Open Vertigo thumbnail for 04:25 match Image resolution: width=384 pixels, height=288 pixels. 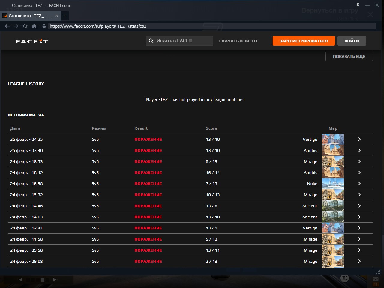[333, 139]
